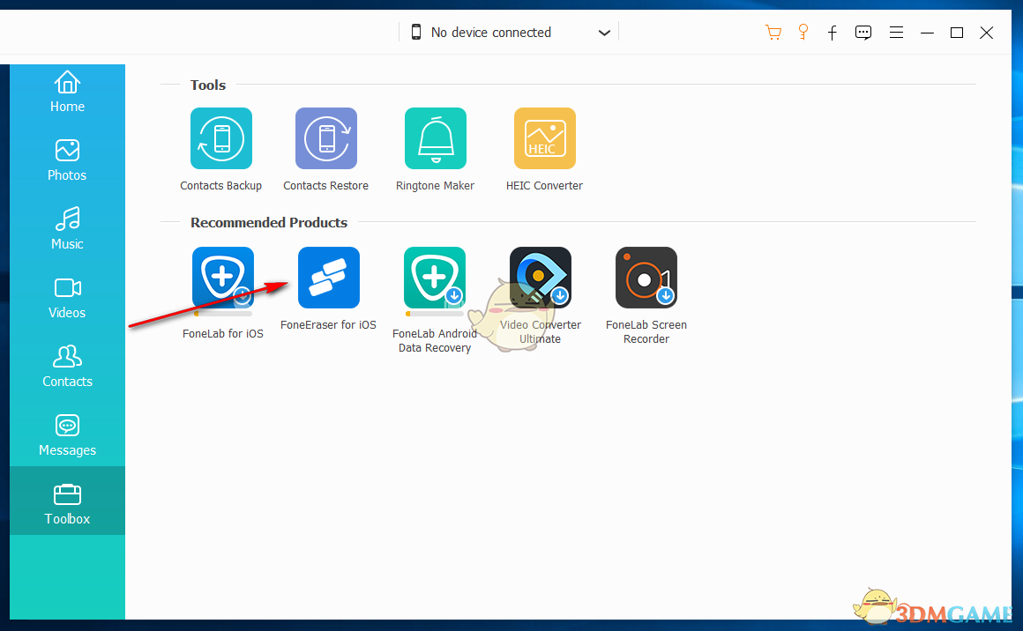This screenshot has height=631, width=1023.
Task: Click the No device connected text
Action: click(x=491, y=33)
